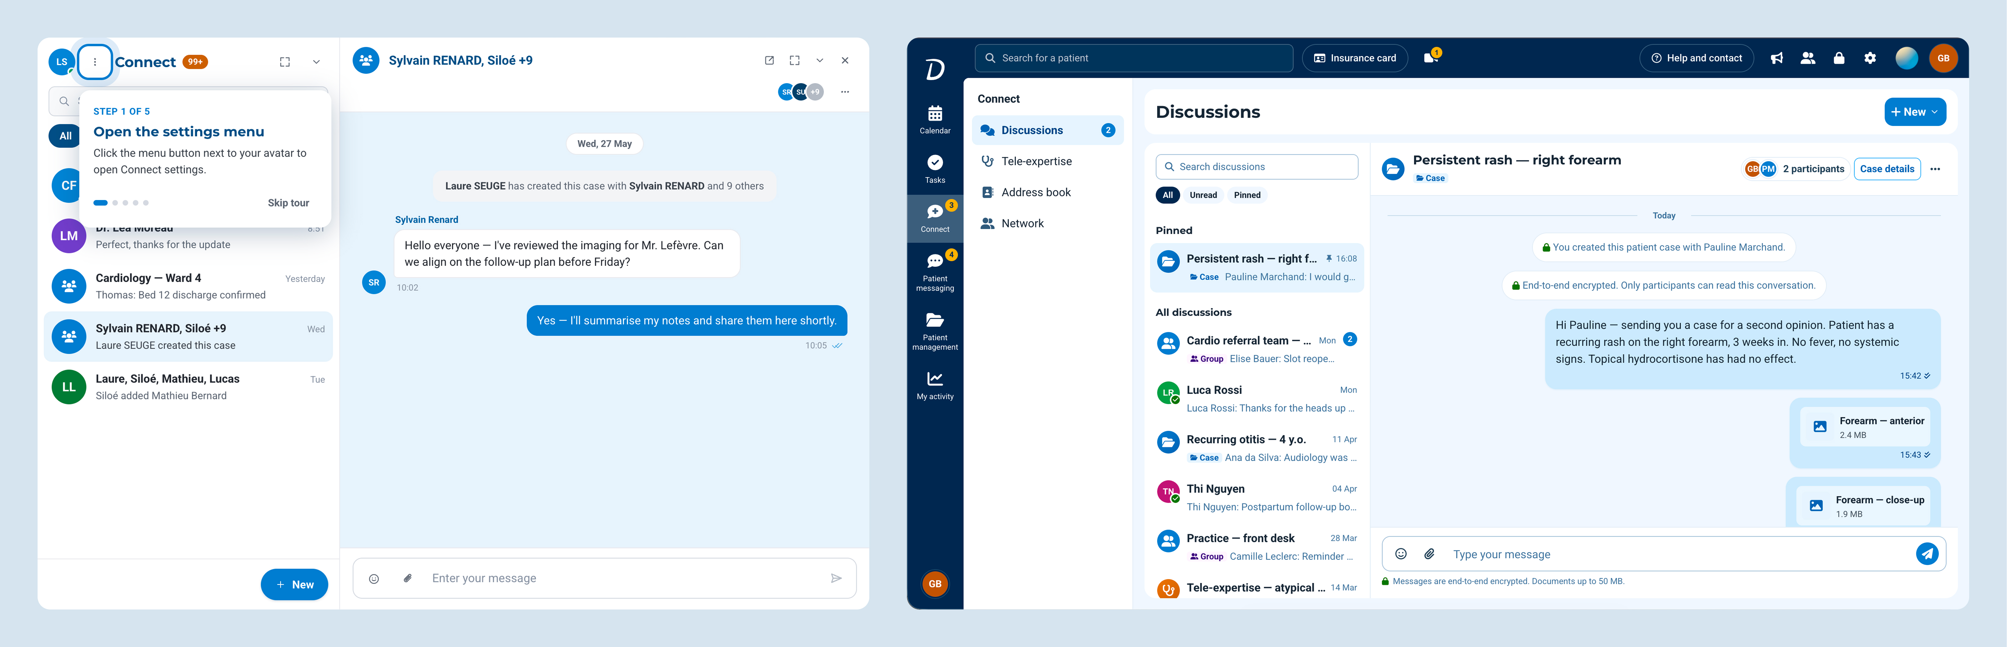The width and height of the screenshot is (2007, 647).
Task: Open settings gear in top bar
Action: [1870, 58]
